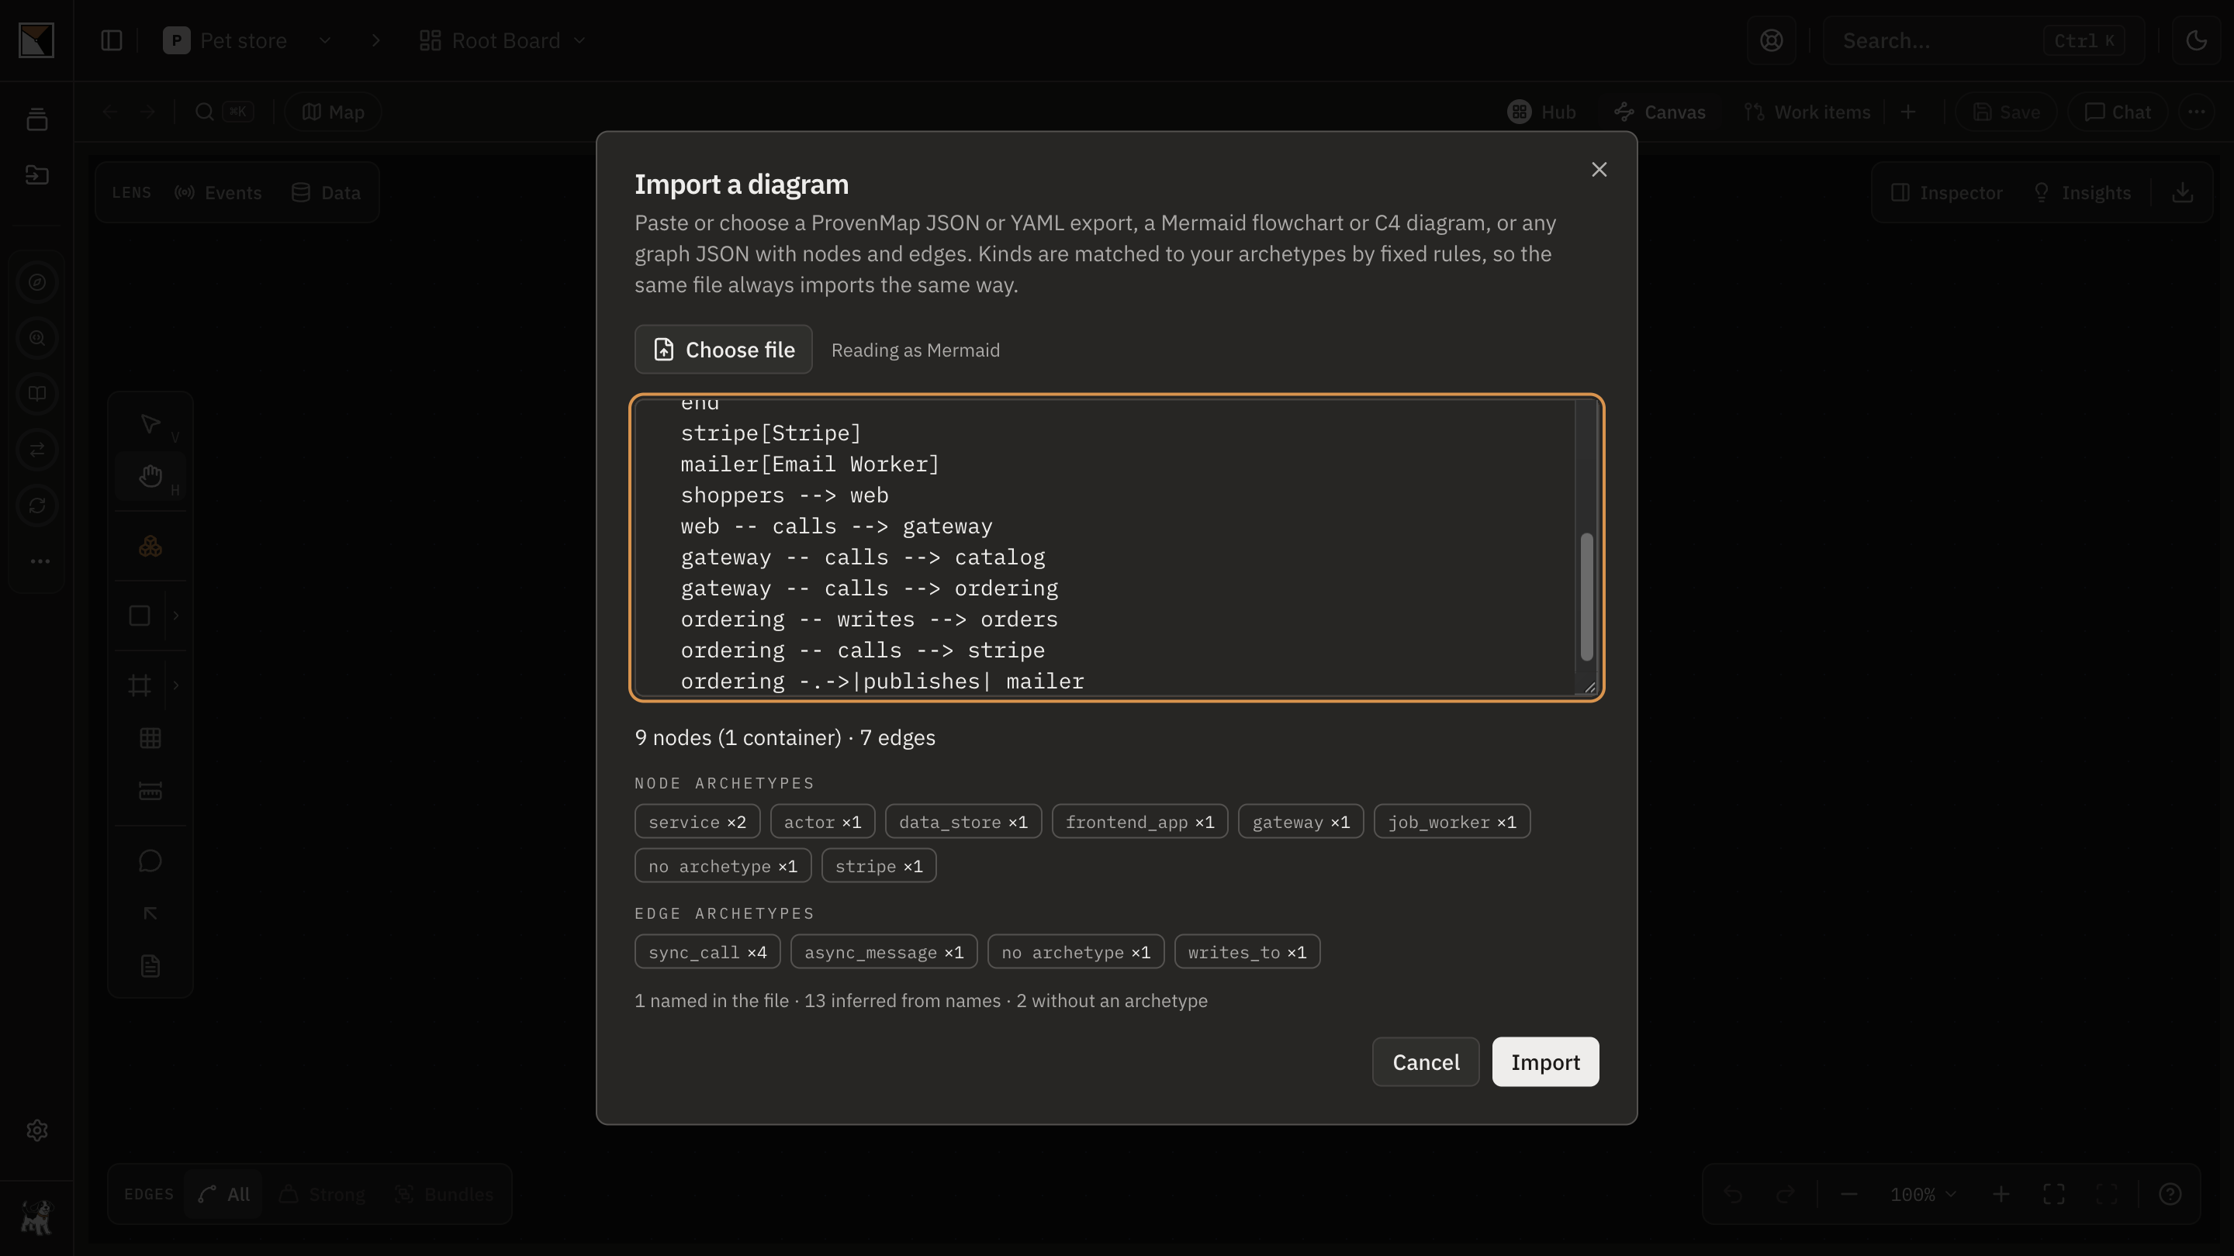
Task: Cancel the diagram import
Action: tap(1425, 1062)
